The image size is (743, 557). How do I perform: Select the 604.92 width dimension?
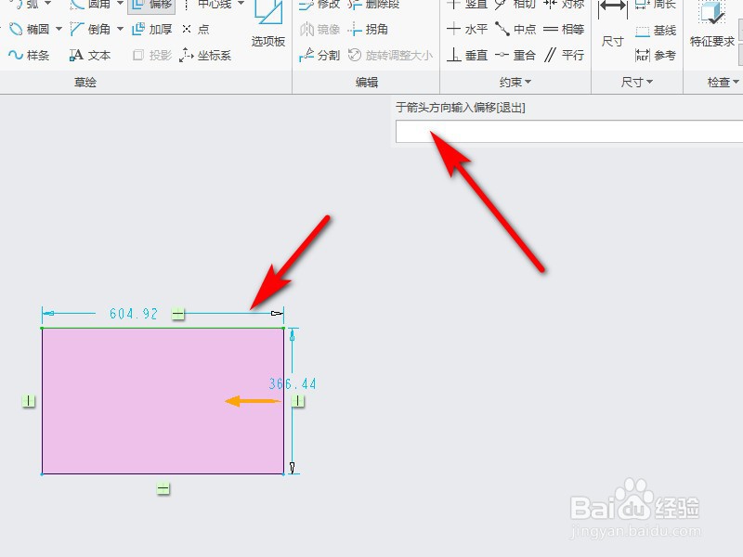click(x=133, y=314)
